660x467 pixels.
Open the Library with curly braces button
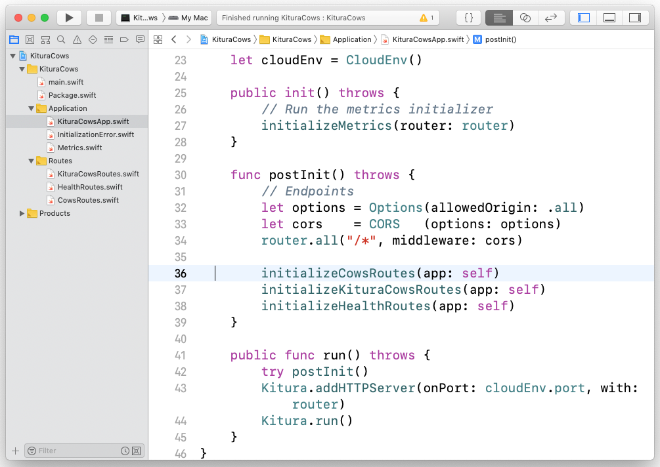click(x=468, y=18)
